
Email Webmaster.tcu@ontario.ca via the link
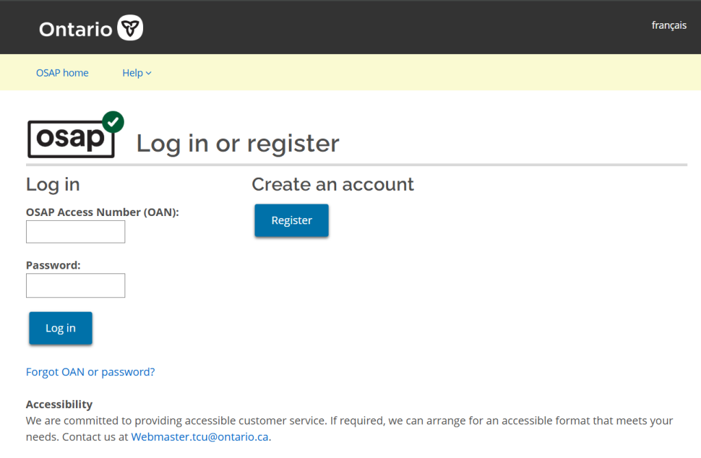(199, 436)
